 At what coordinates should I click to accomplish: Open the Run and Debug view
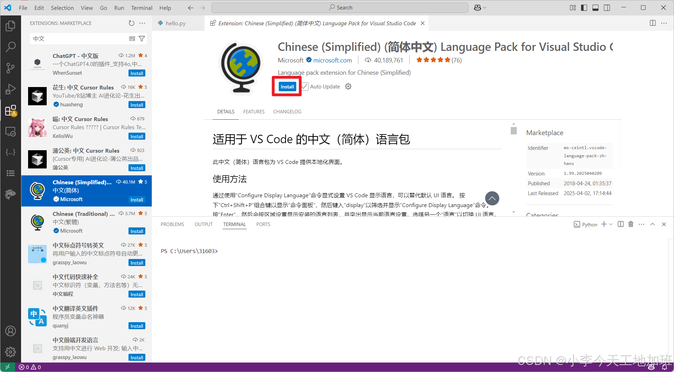[x=11, y=89]
